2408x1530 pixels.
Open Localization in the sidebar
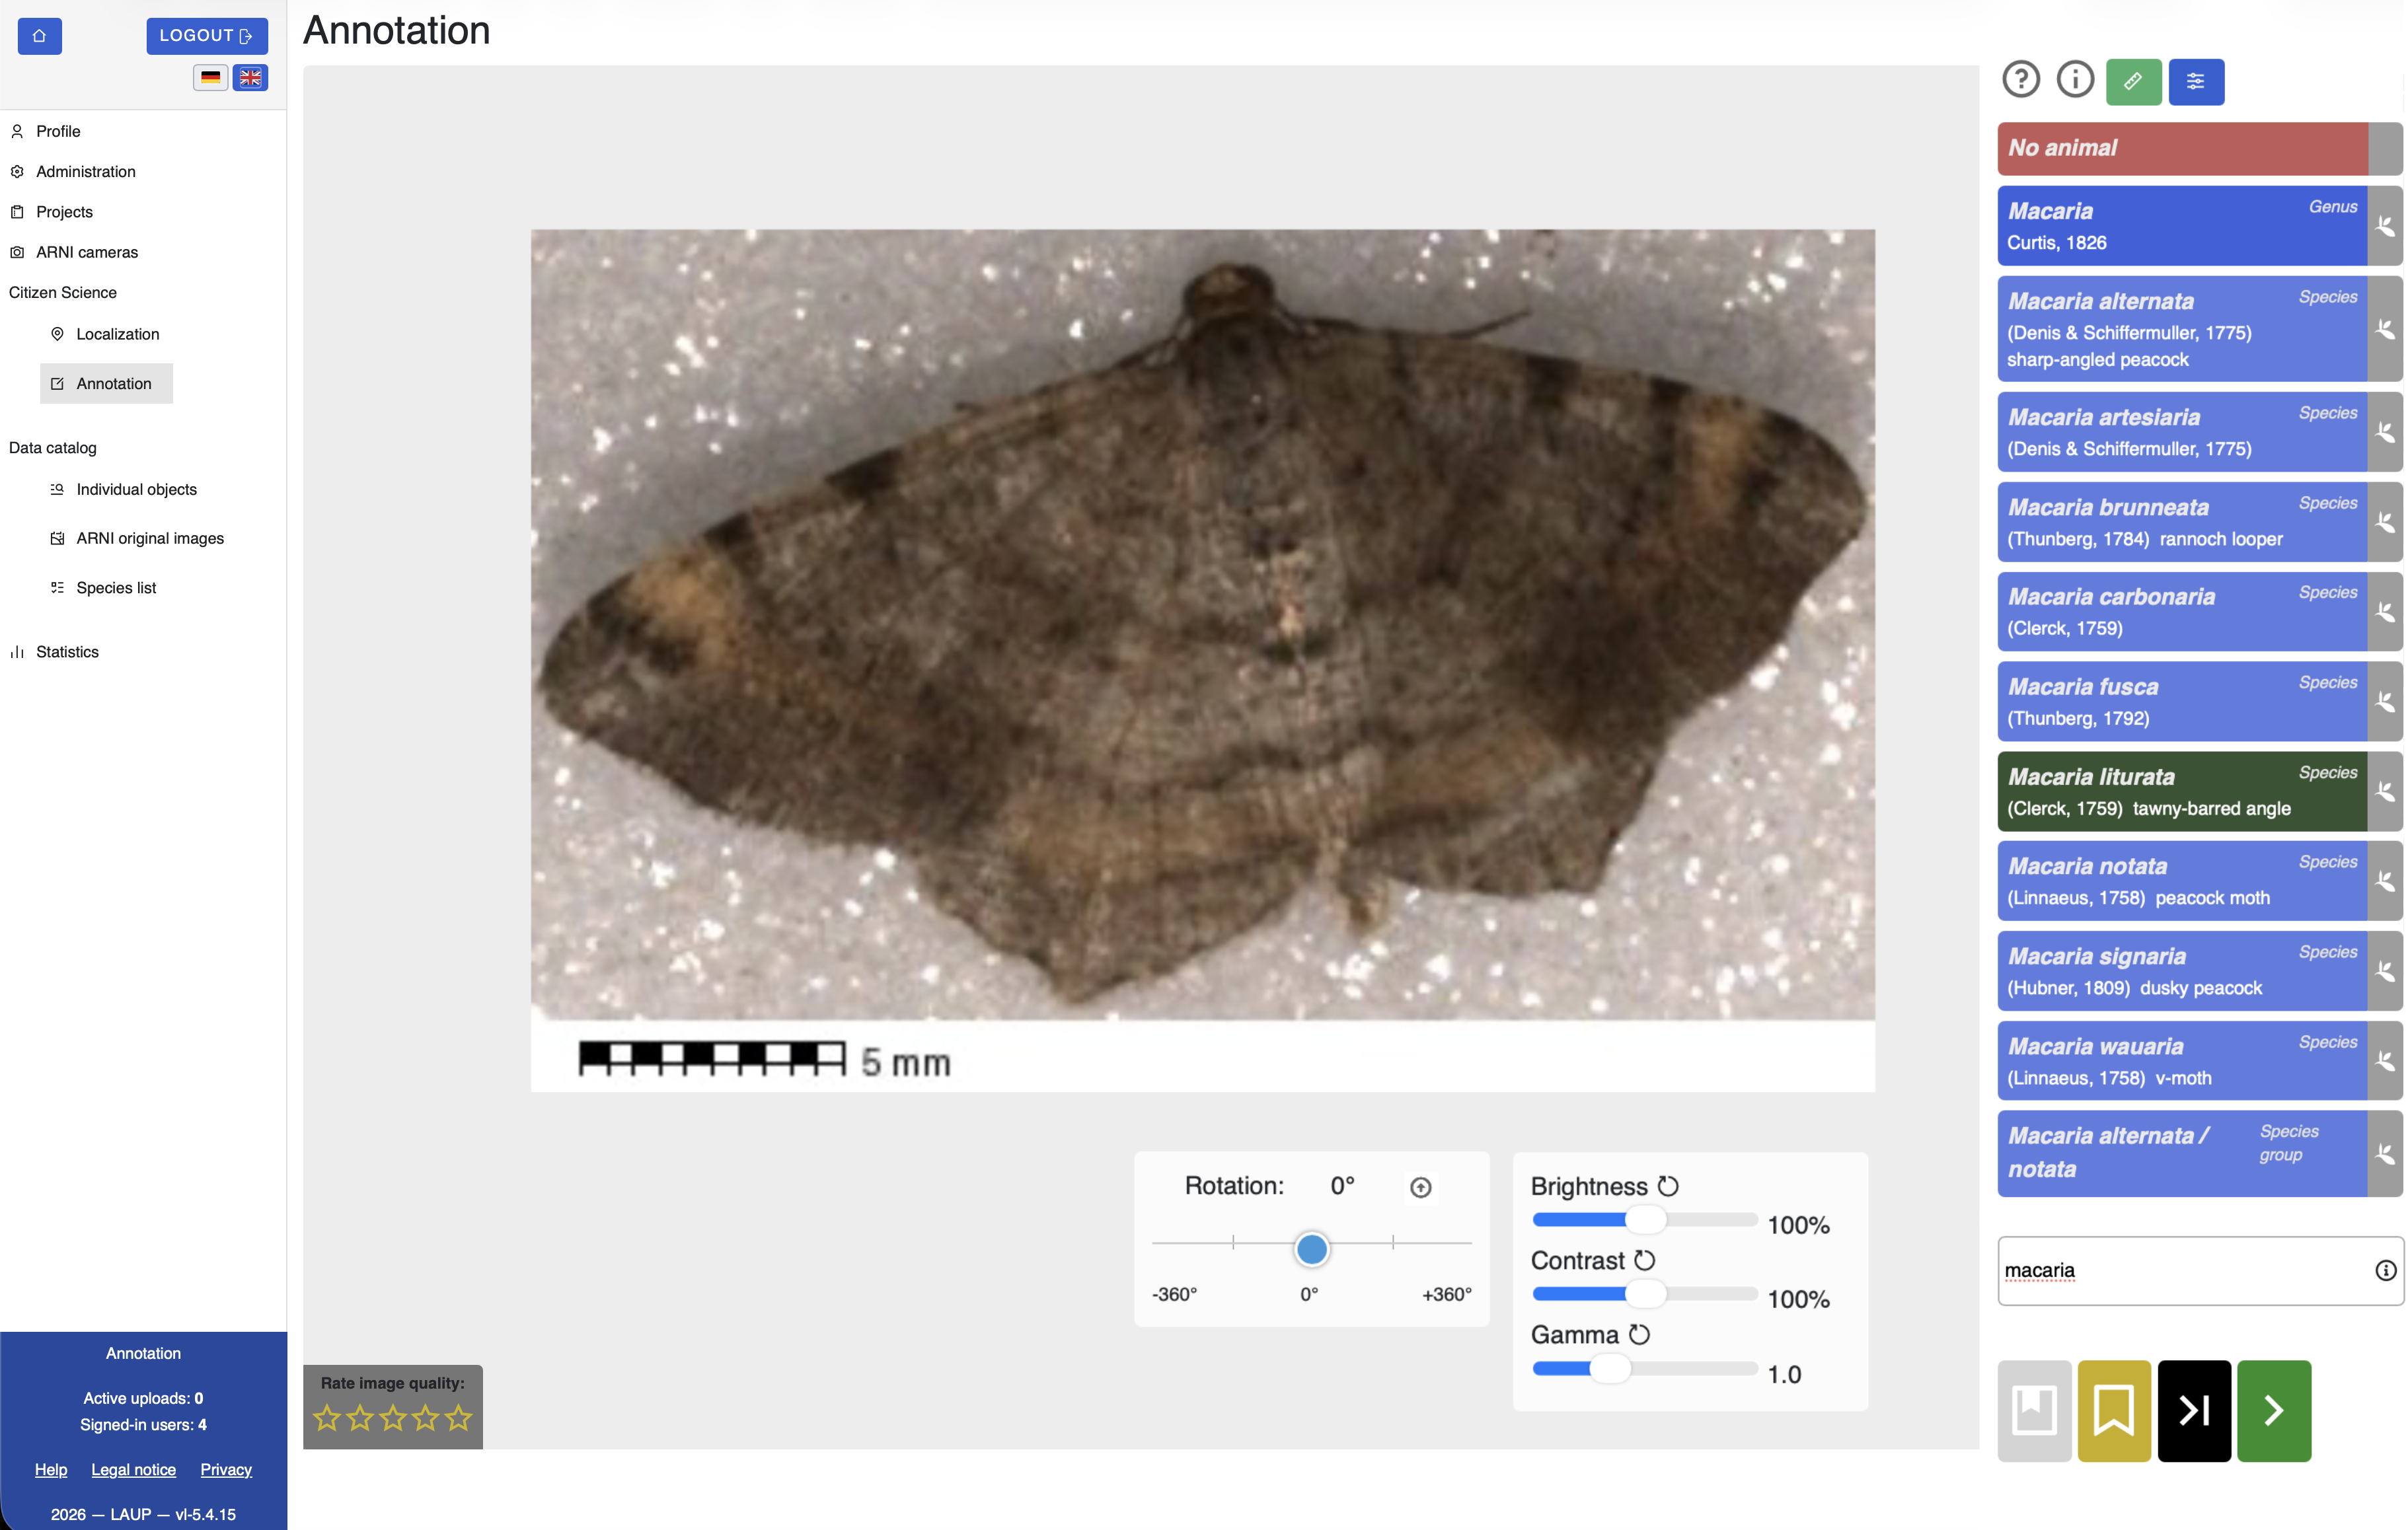coord(117,334)
